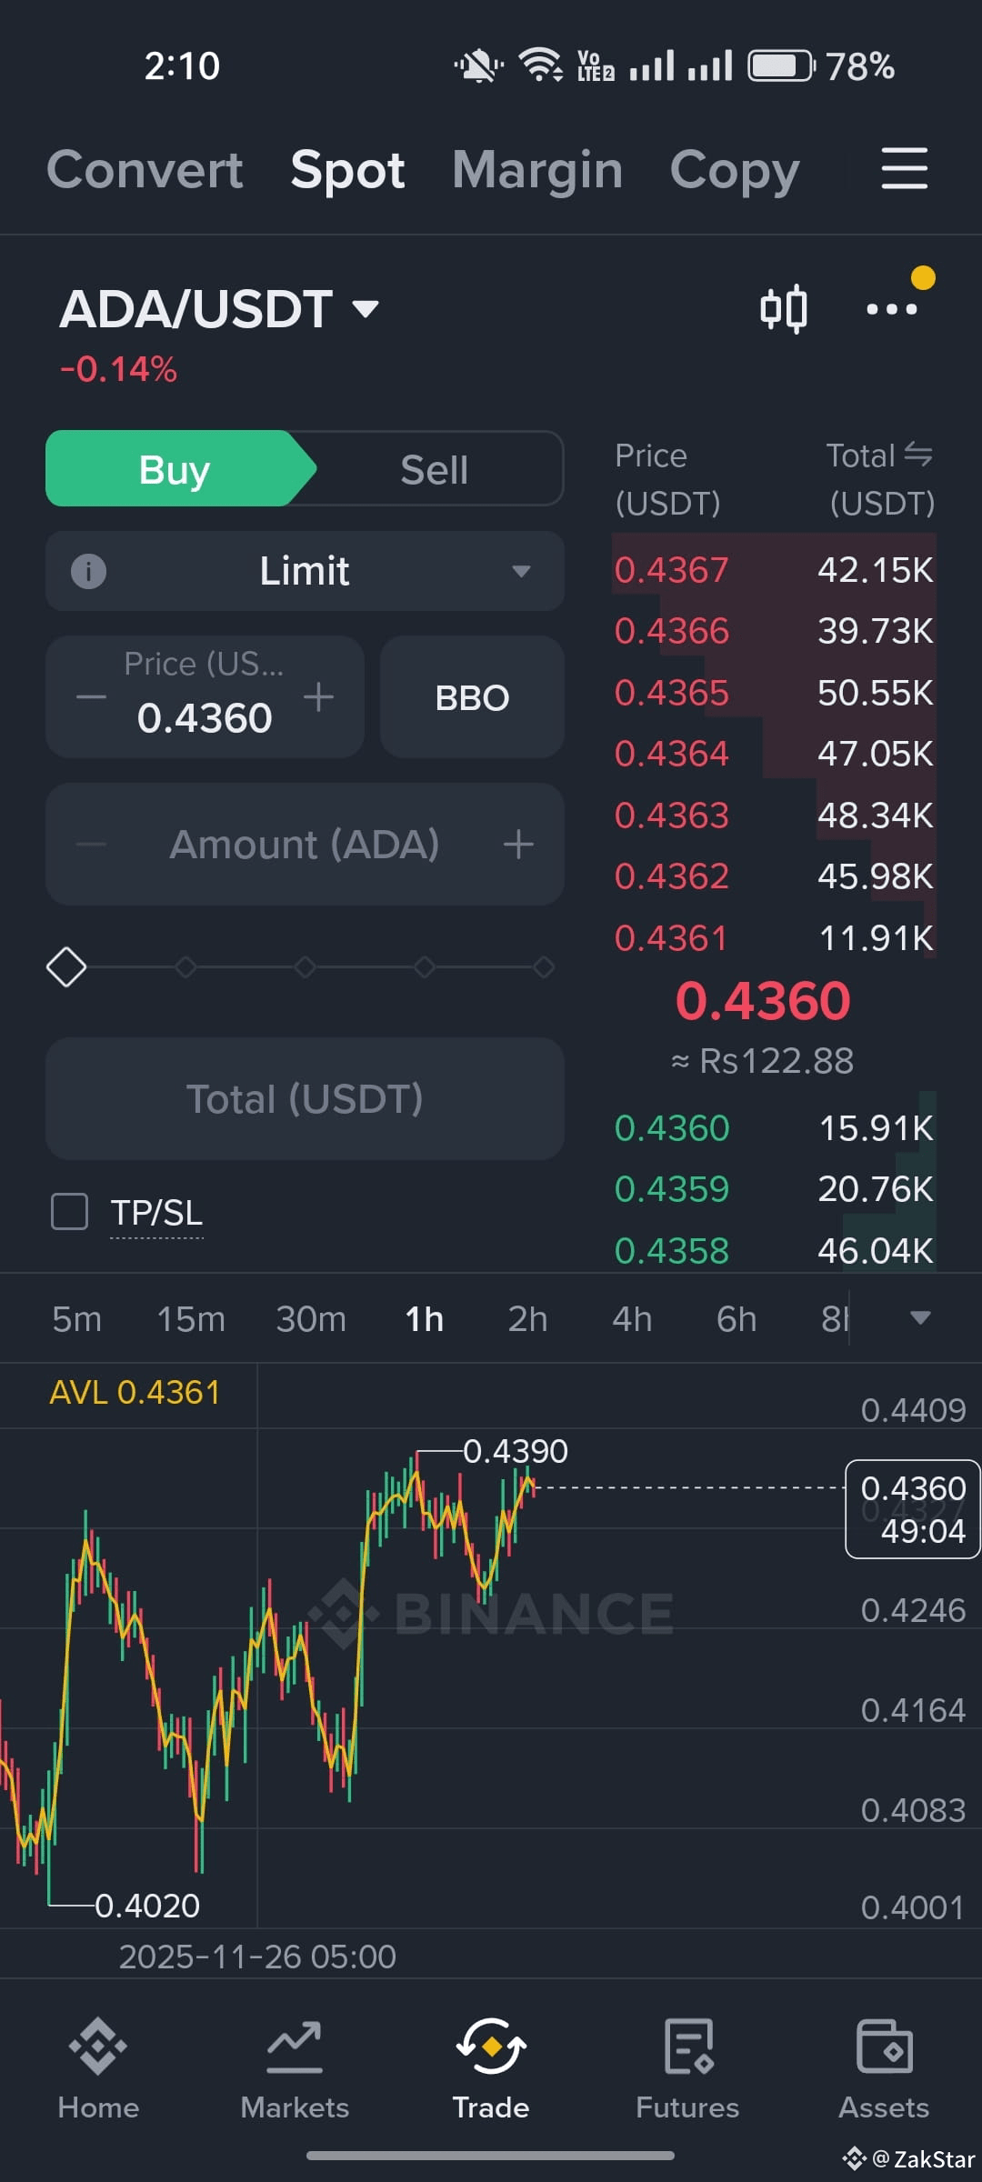Go to Home in bottom navigation
This screenshot has height=2182, width=982.
pos(98,2070)
